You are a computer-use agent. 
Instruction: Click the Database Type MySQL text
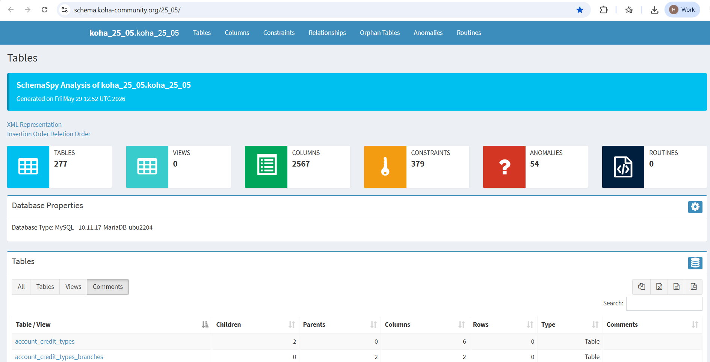(82, 227)
